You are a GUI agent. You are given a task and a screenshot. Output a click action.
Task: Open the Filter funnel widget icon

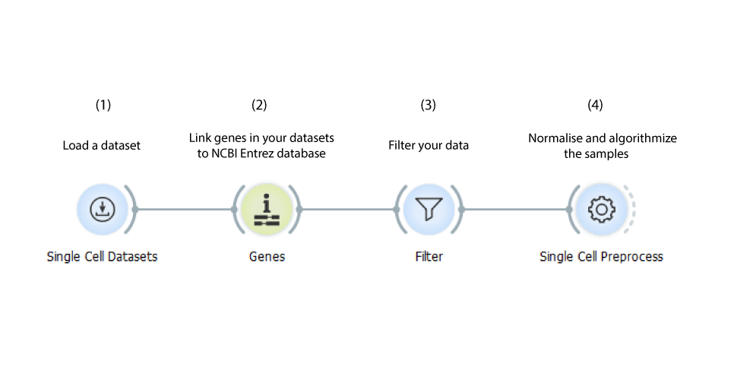click(429, 209)
